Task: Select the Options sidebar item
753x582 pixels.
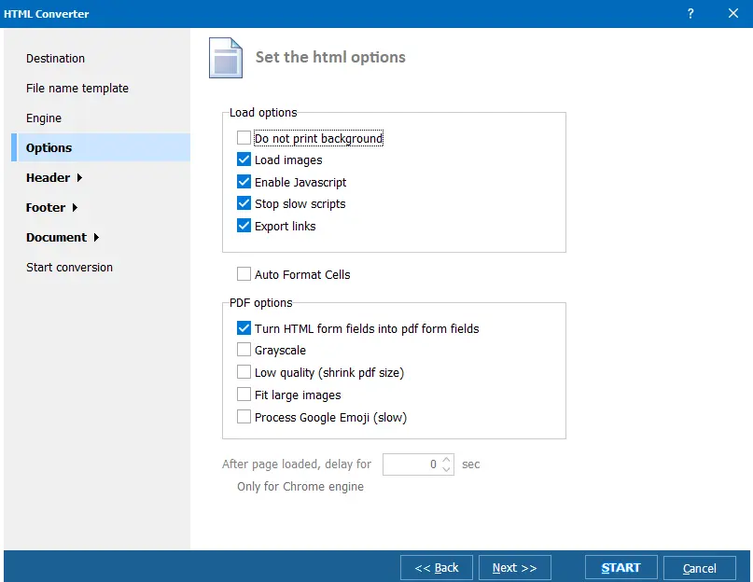Action: click(101, 147)
